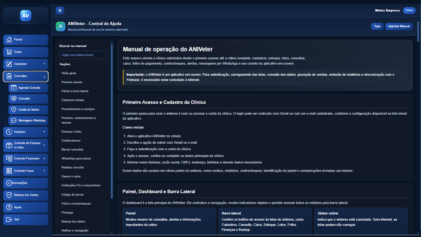Go to the Colaboradores section
The width and height of the screenshot is (421, 237).
tap(71, 141)
